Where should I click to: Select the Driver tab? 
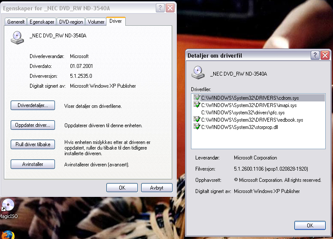coord(116,21)
